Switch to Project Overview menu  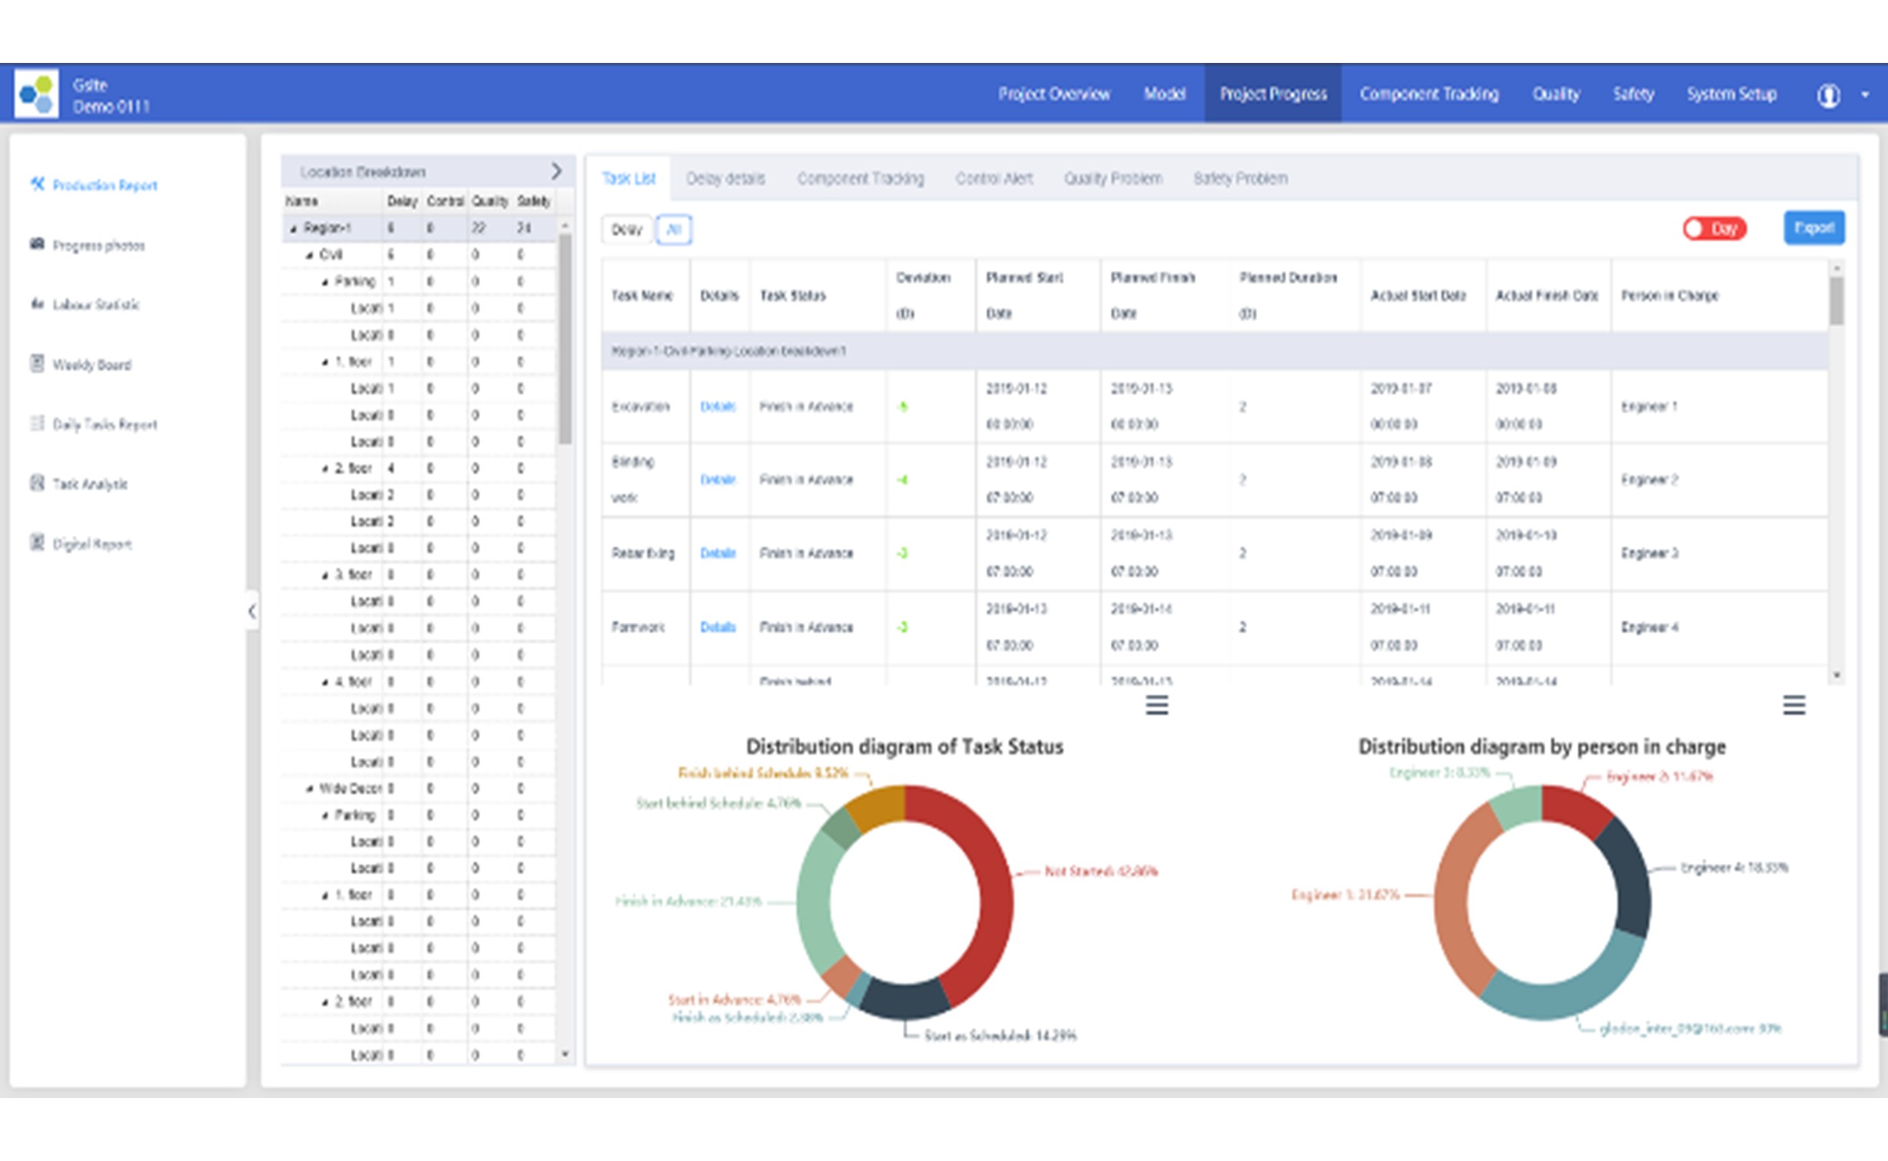tap(1053, 94)
